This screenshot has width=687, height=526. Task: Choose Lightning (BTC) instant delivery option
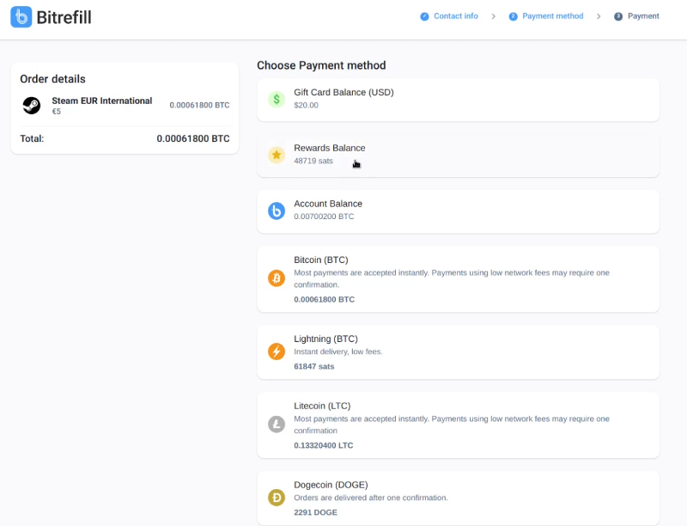click(459, 352)
